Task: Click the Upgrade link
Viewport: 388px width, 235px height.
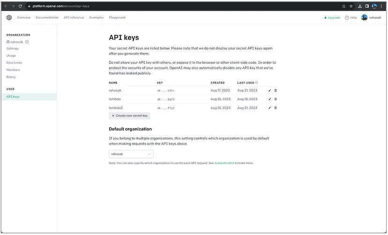Action: (332, 17)
